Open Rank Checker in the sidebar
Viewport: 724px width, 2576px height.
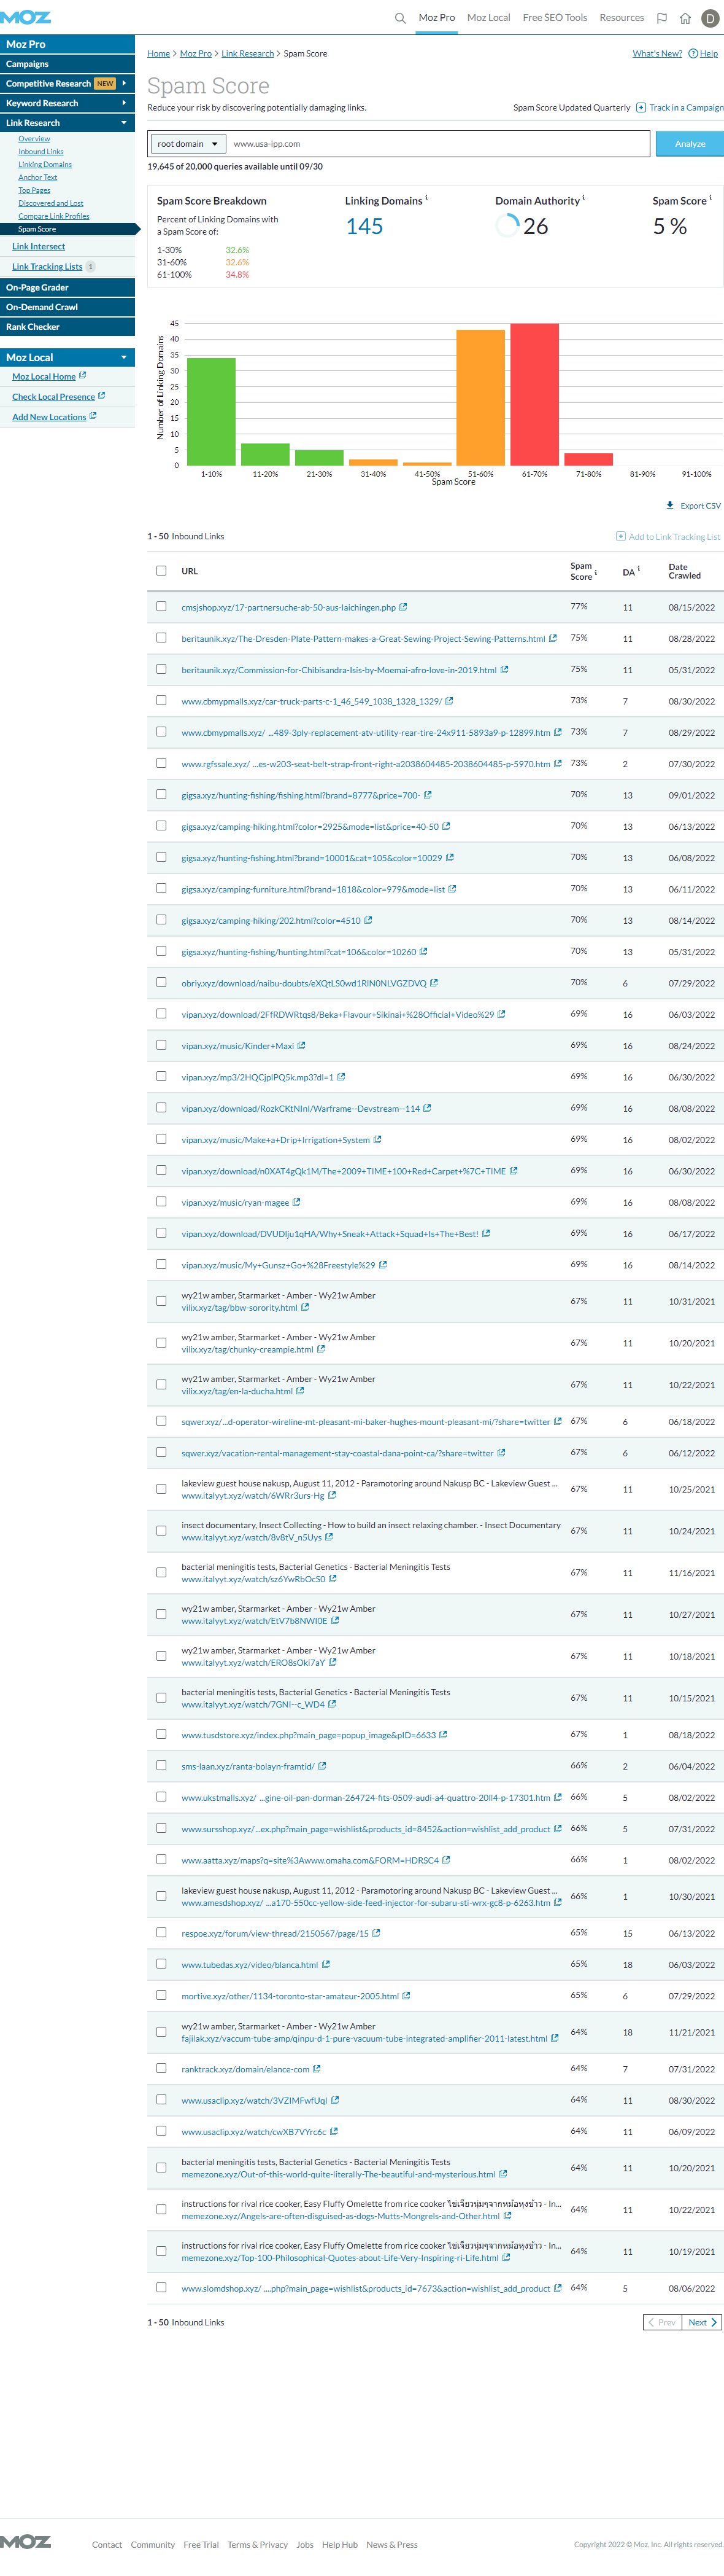tap(67, 327)
